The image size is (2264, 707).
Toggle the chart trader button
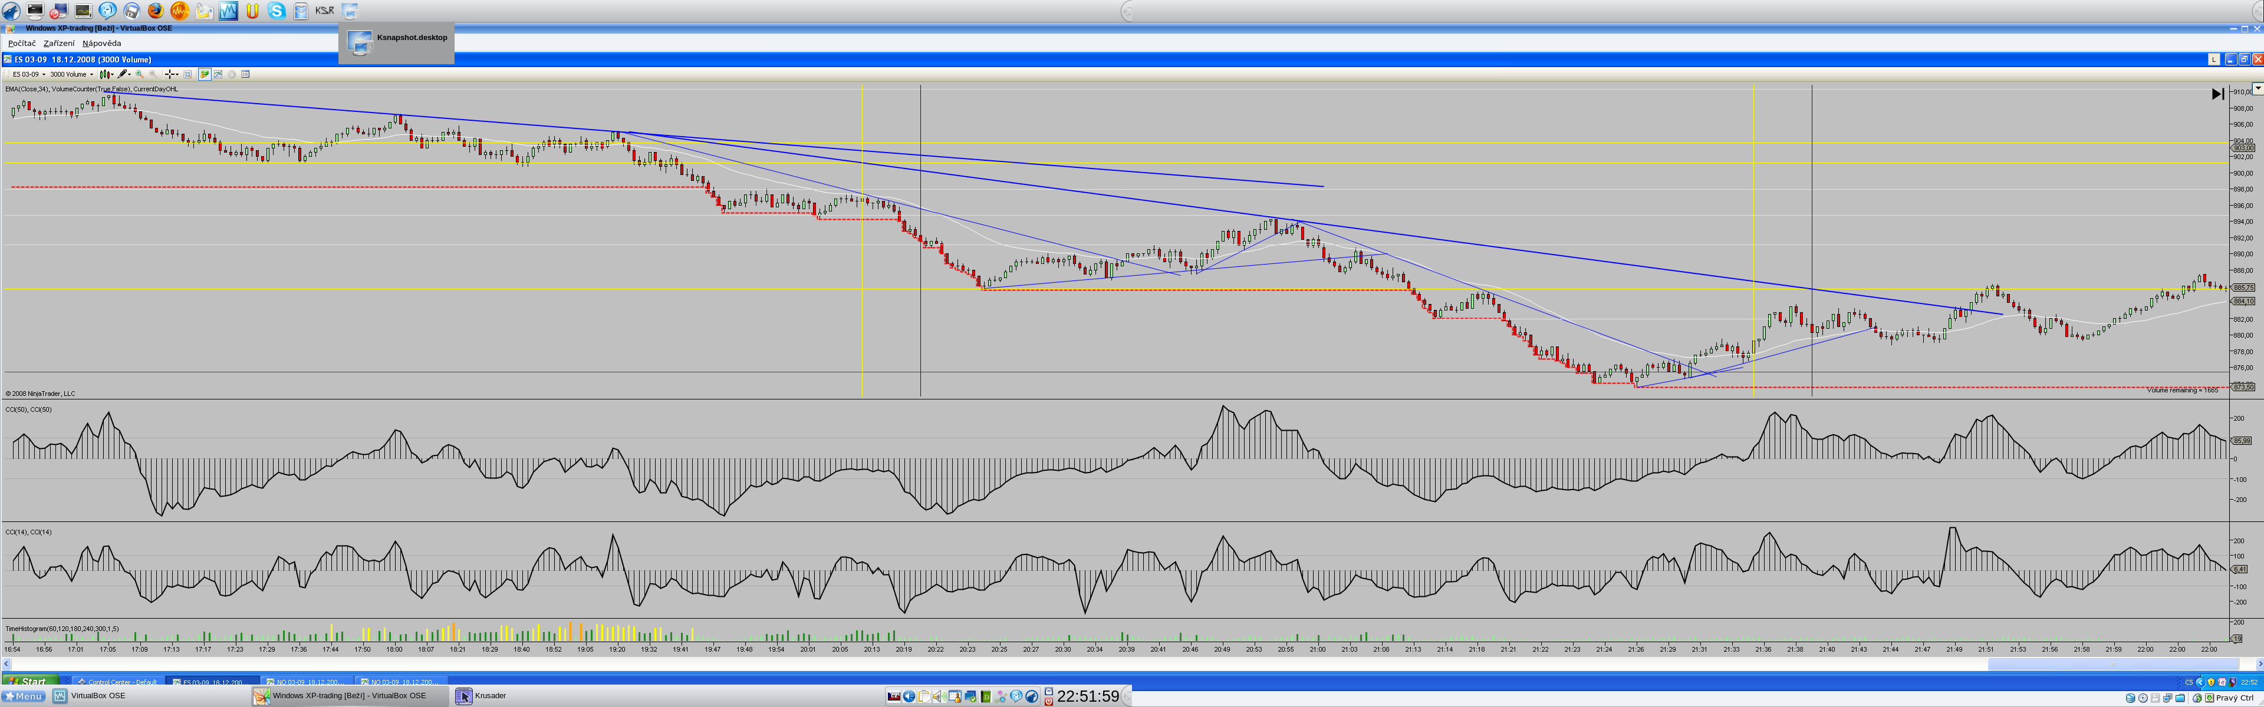point(205,75)
